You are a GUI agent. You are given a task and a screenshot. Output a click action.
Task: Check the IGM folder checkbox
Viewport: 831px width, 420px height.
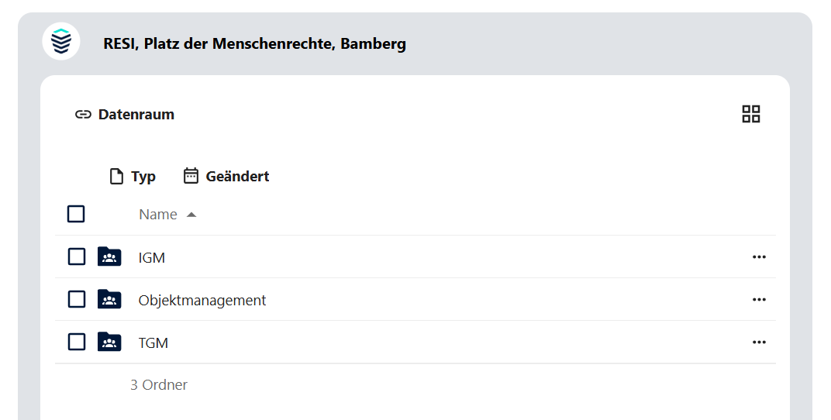click(76, 256)
